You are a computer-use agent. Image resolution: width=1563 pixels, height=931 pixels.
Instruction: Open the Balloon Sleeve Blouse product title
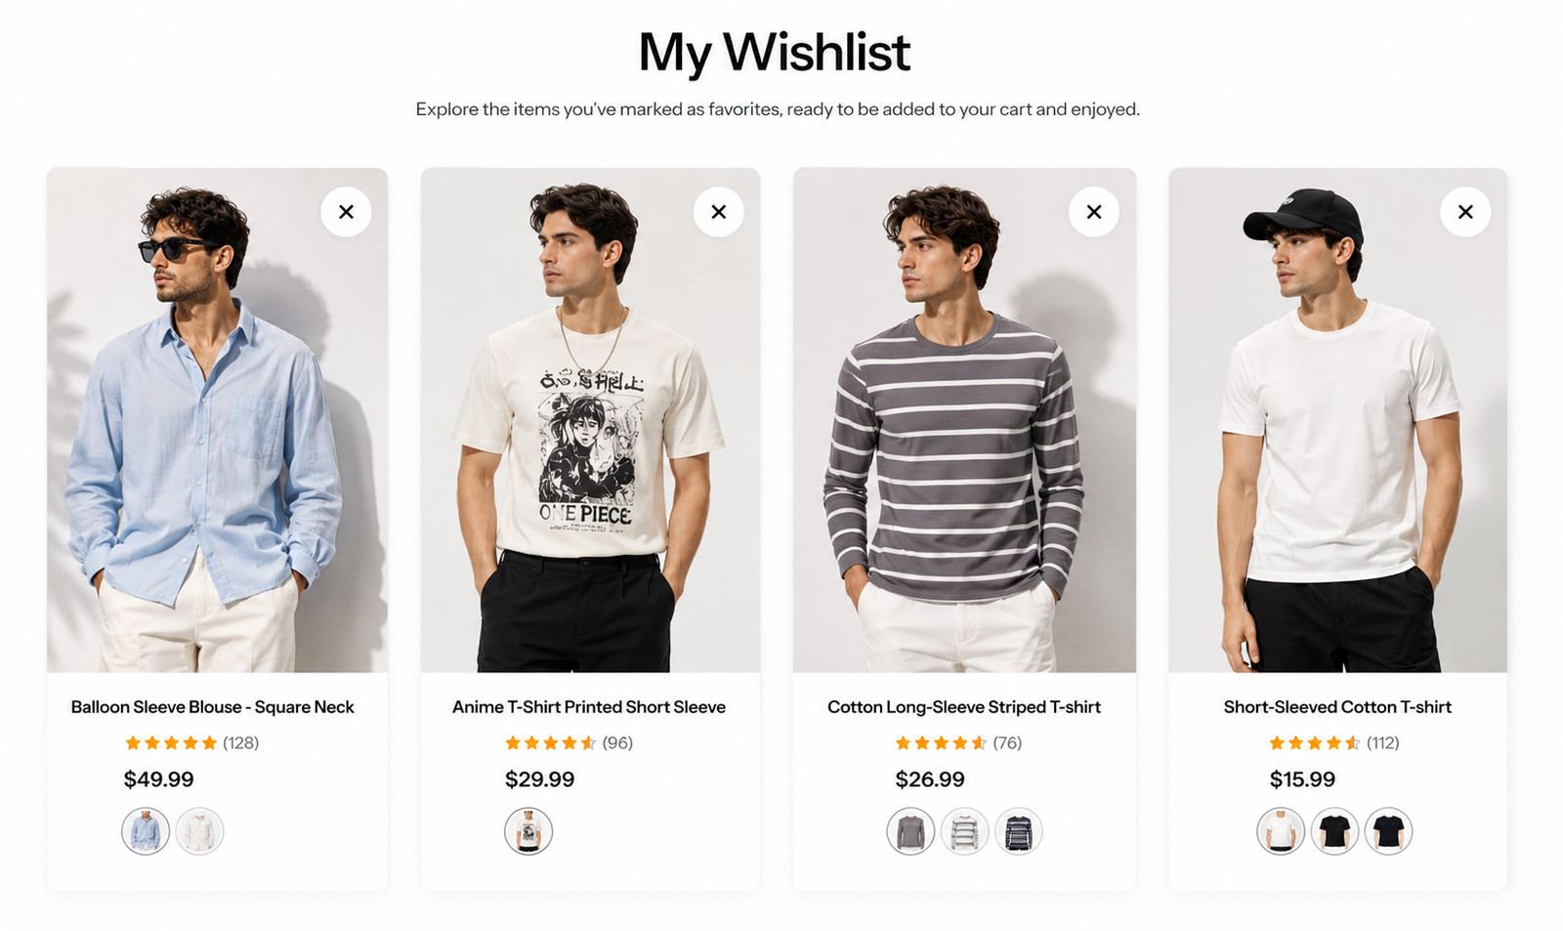(212, 706)
